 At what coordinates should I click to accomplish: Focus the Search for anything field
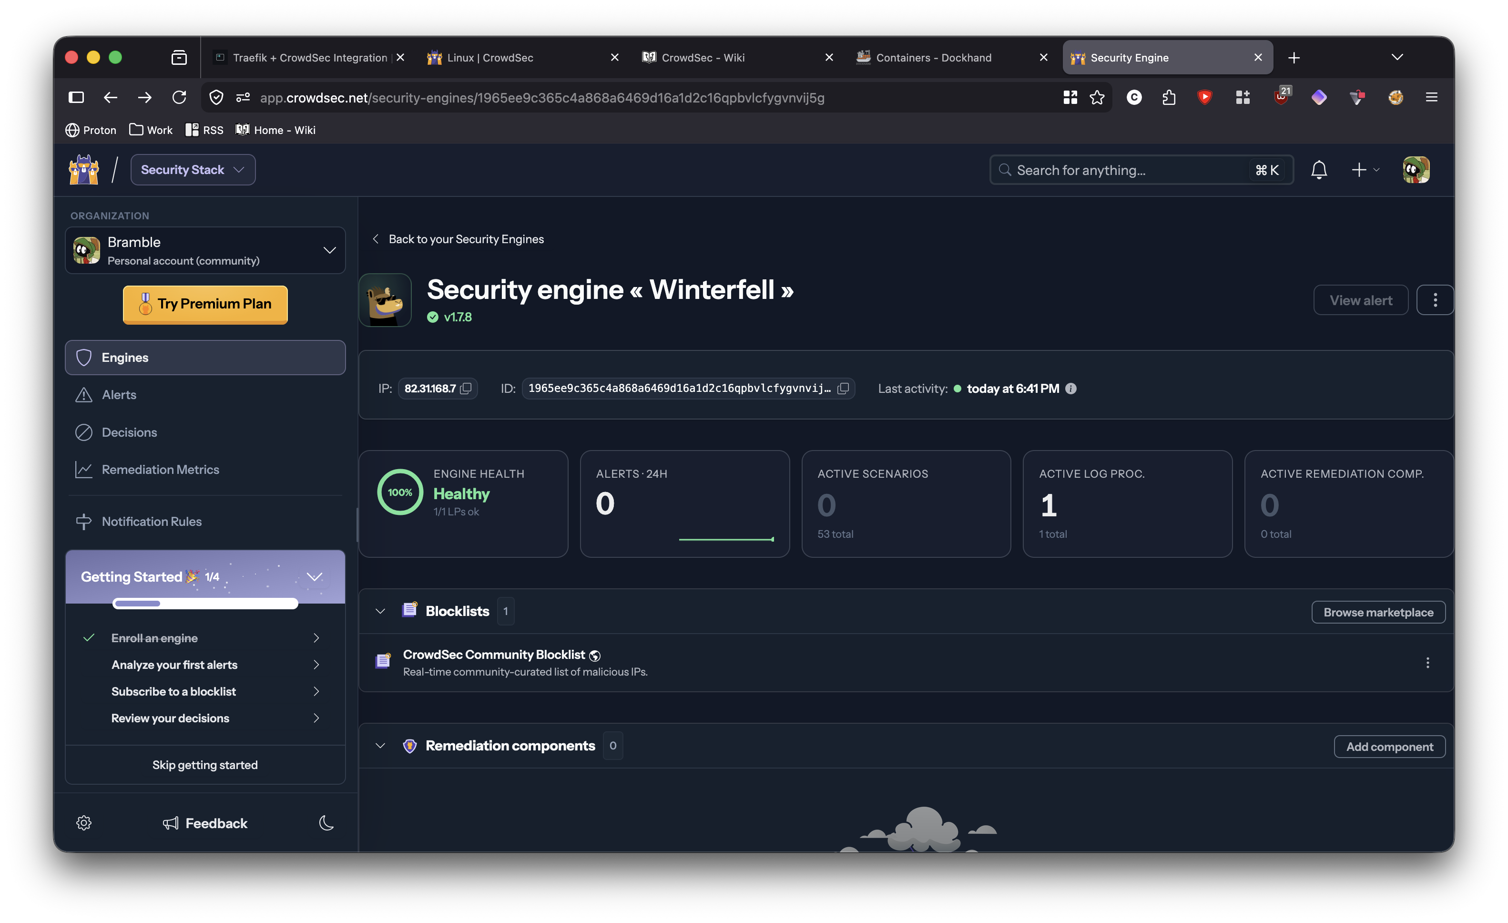pyautogui.click(x=1141, y=170)
